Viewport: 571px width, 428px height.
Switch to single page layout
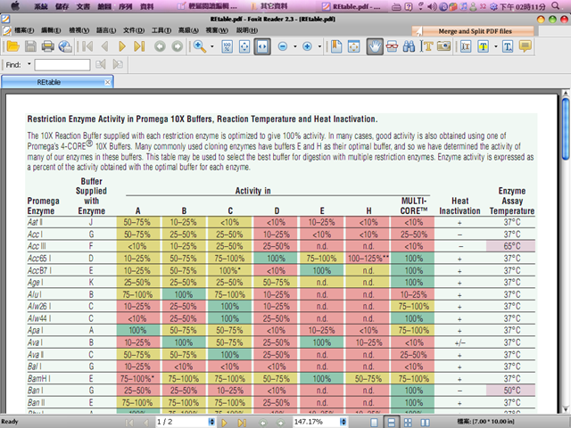[374, 422]
